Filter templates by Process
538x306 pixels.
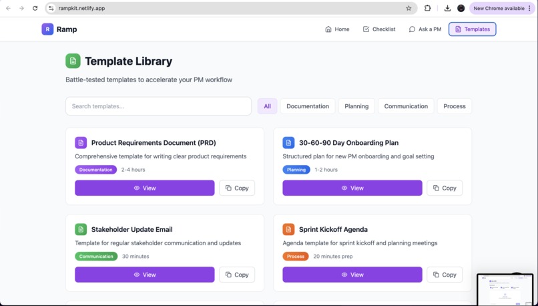tap(455, 106)
